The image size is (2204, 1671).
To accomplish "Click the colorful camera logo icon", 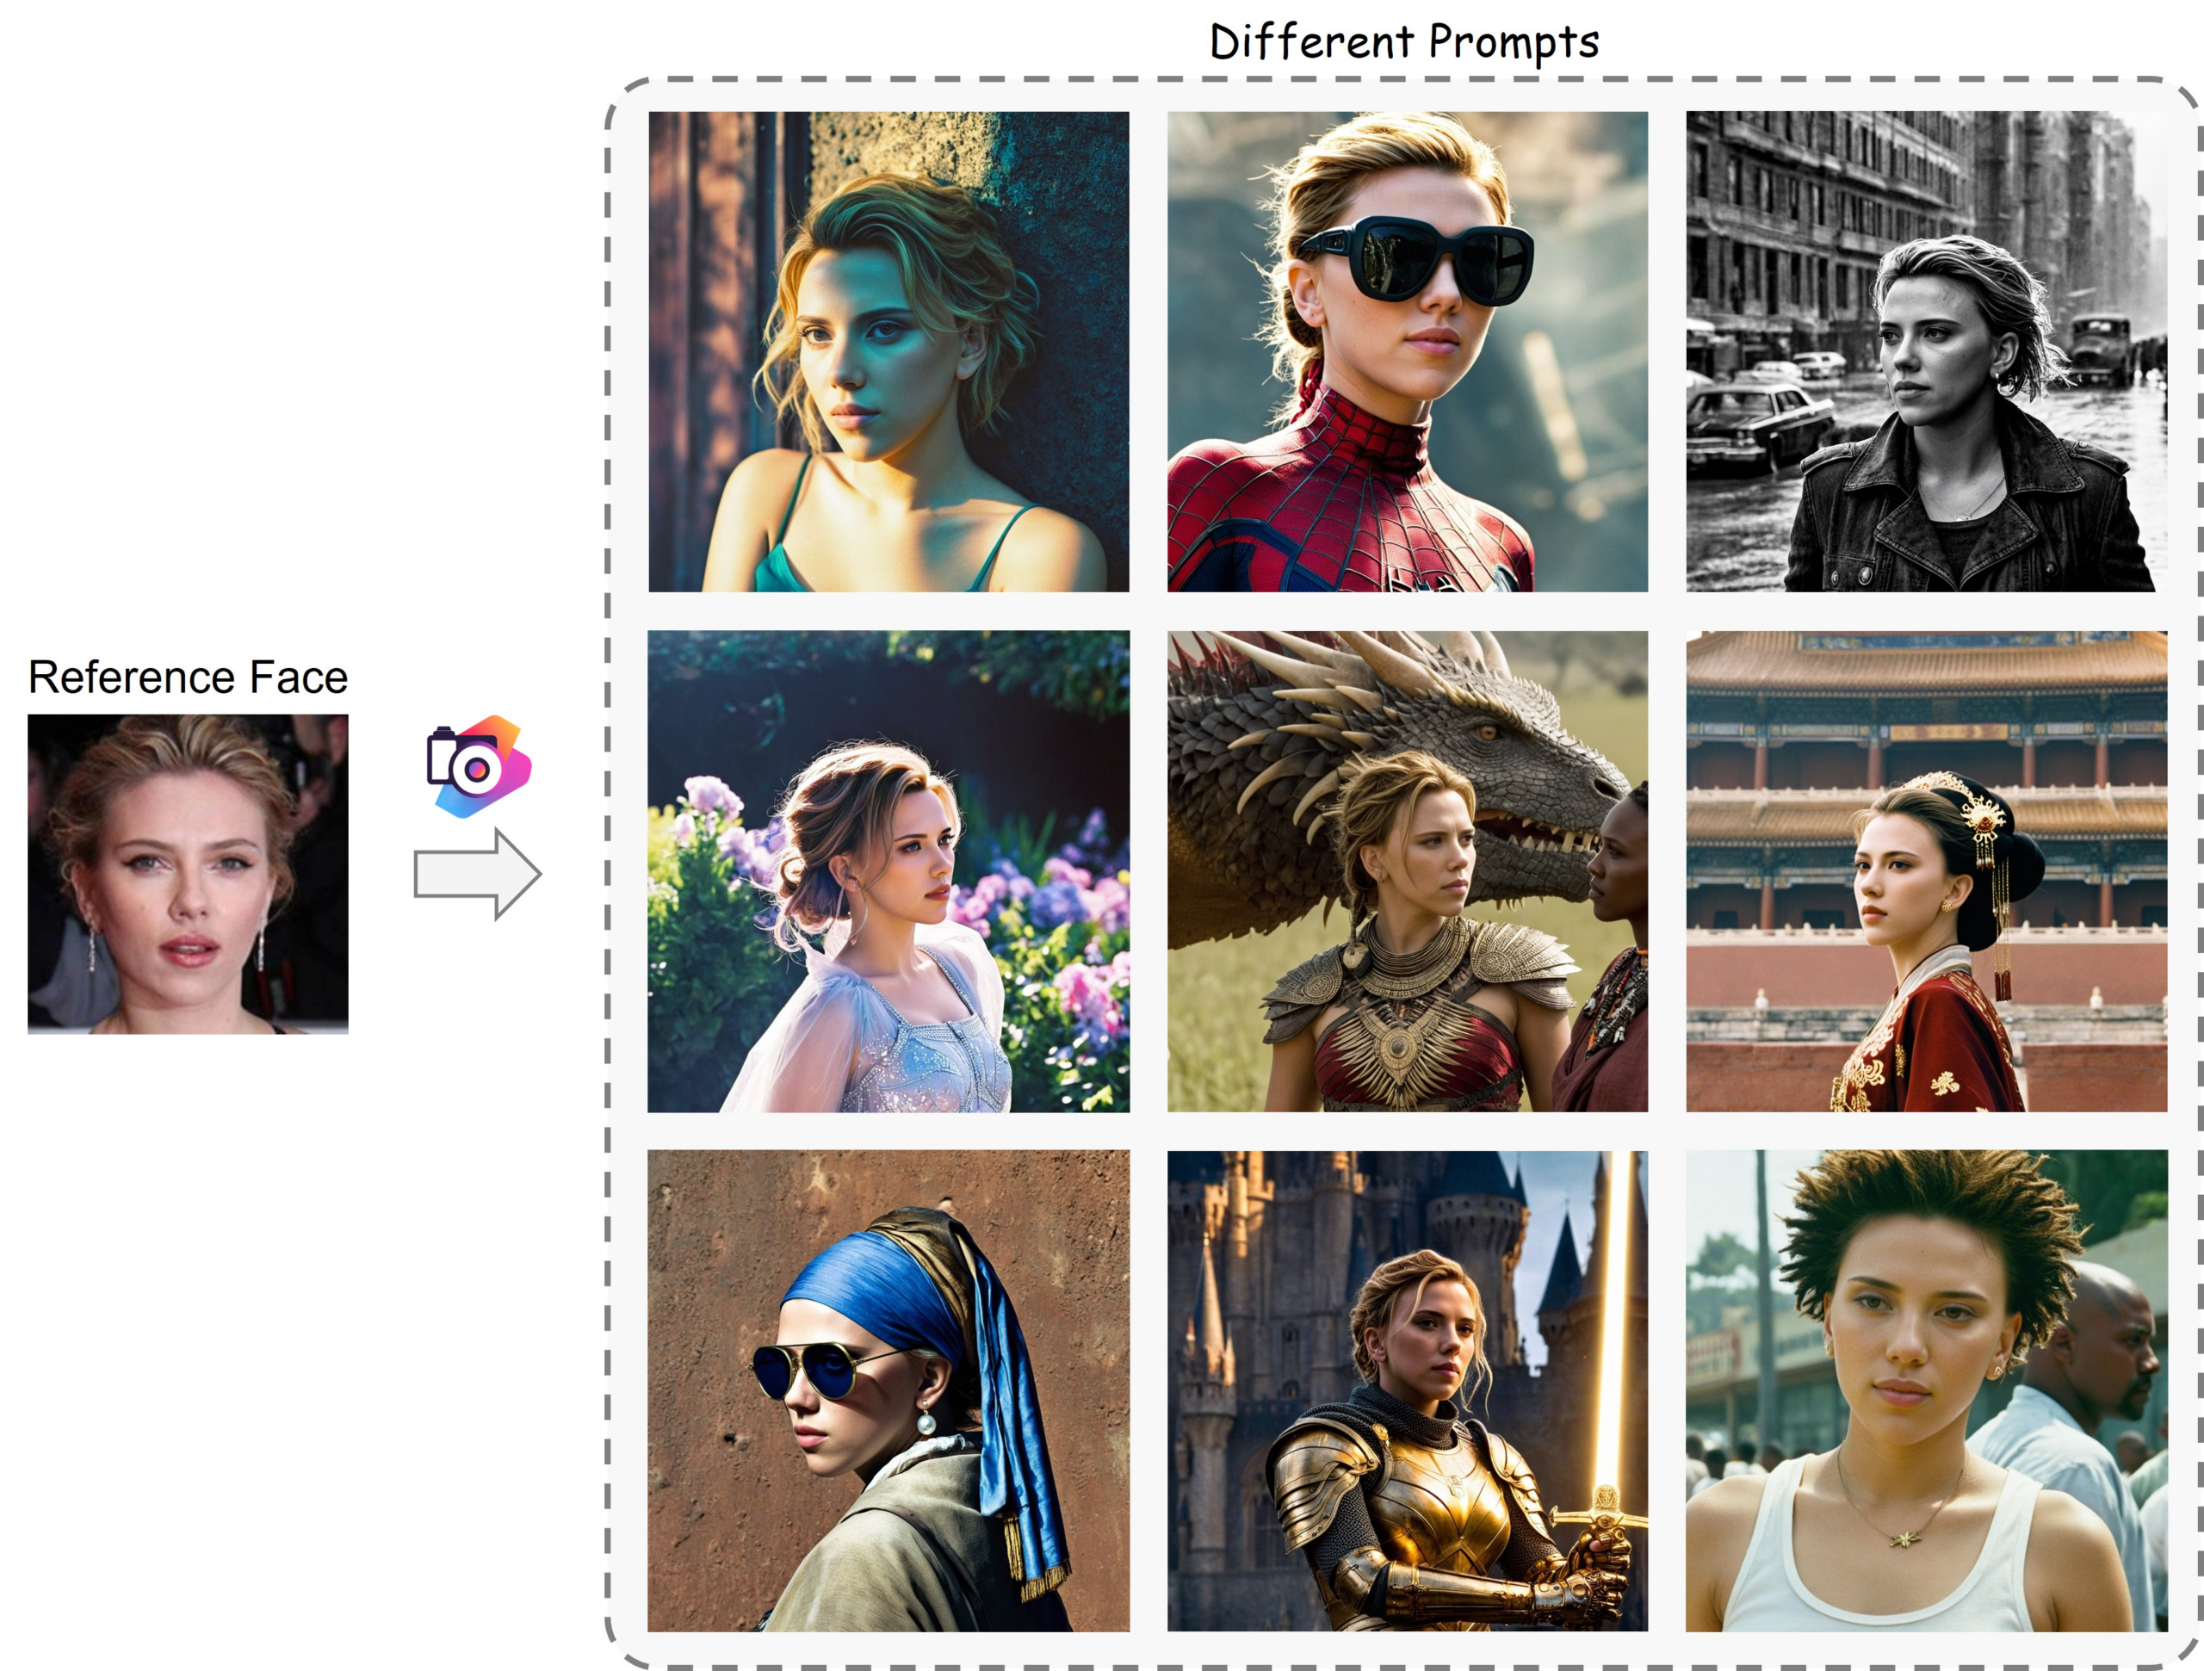I will 479,766.
